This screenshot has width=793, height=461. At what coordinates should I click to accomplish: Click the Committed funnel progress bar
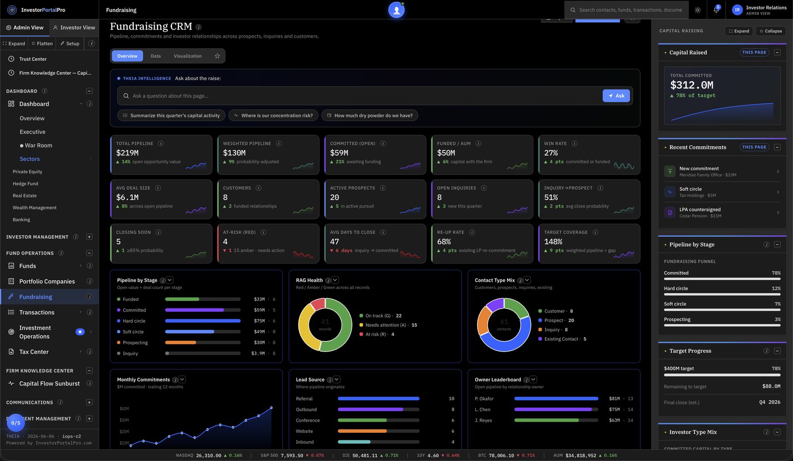pyautogui.click(x=722, y=279)
